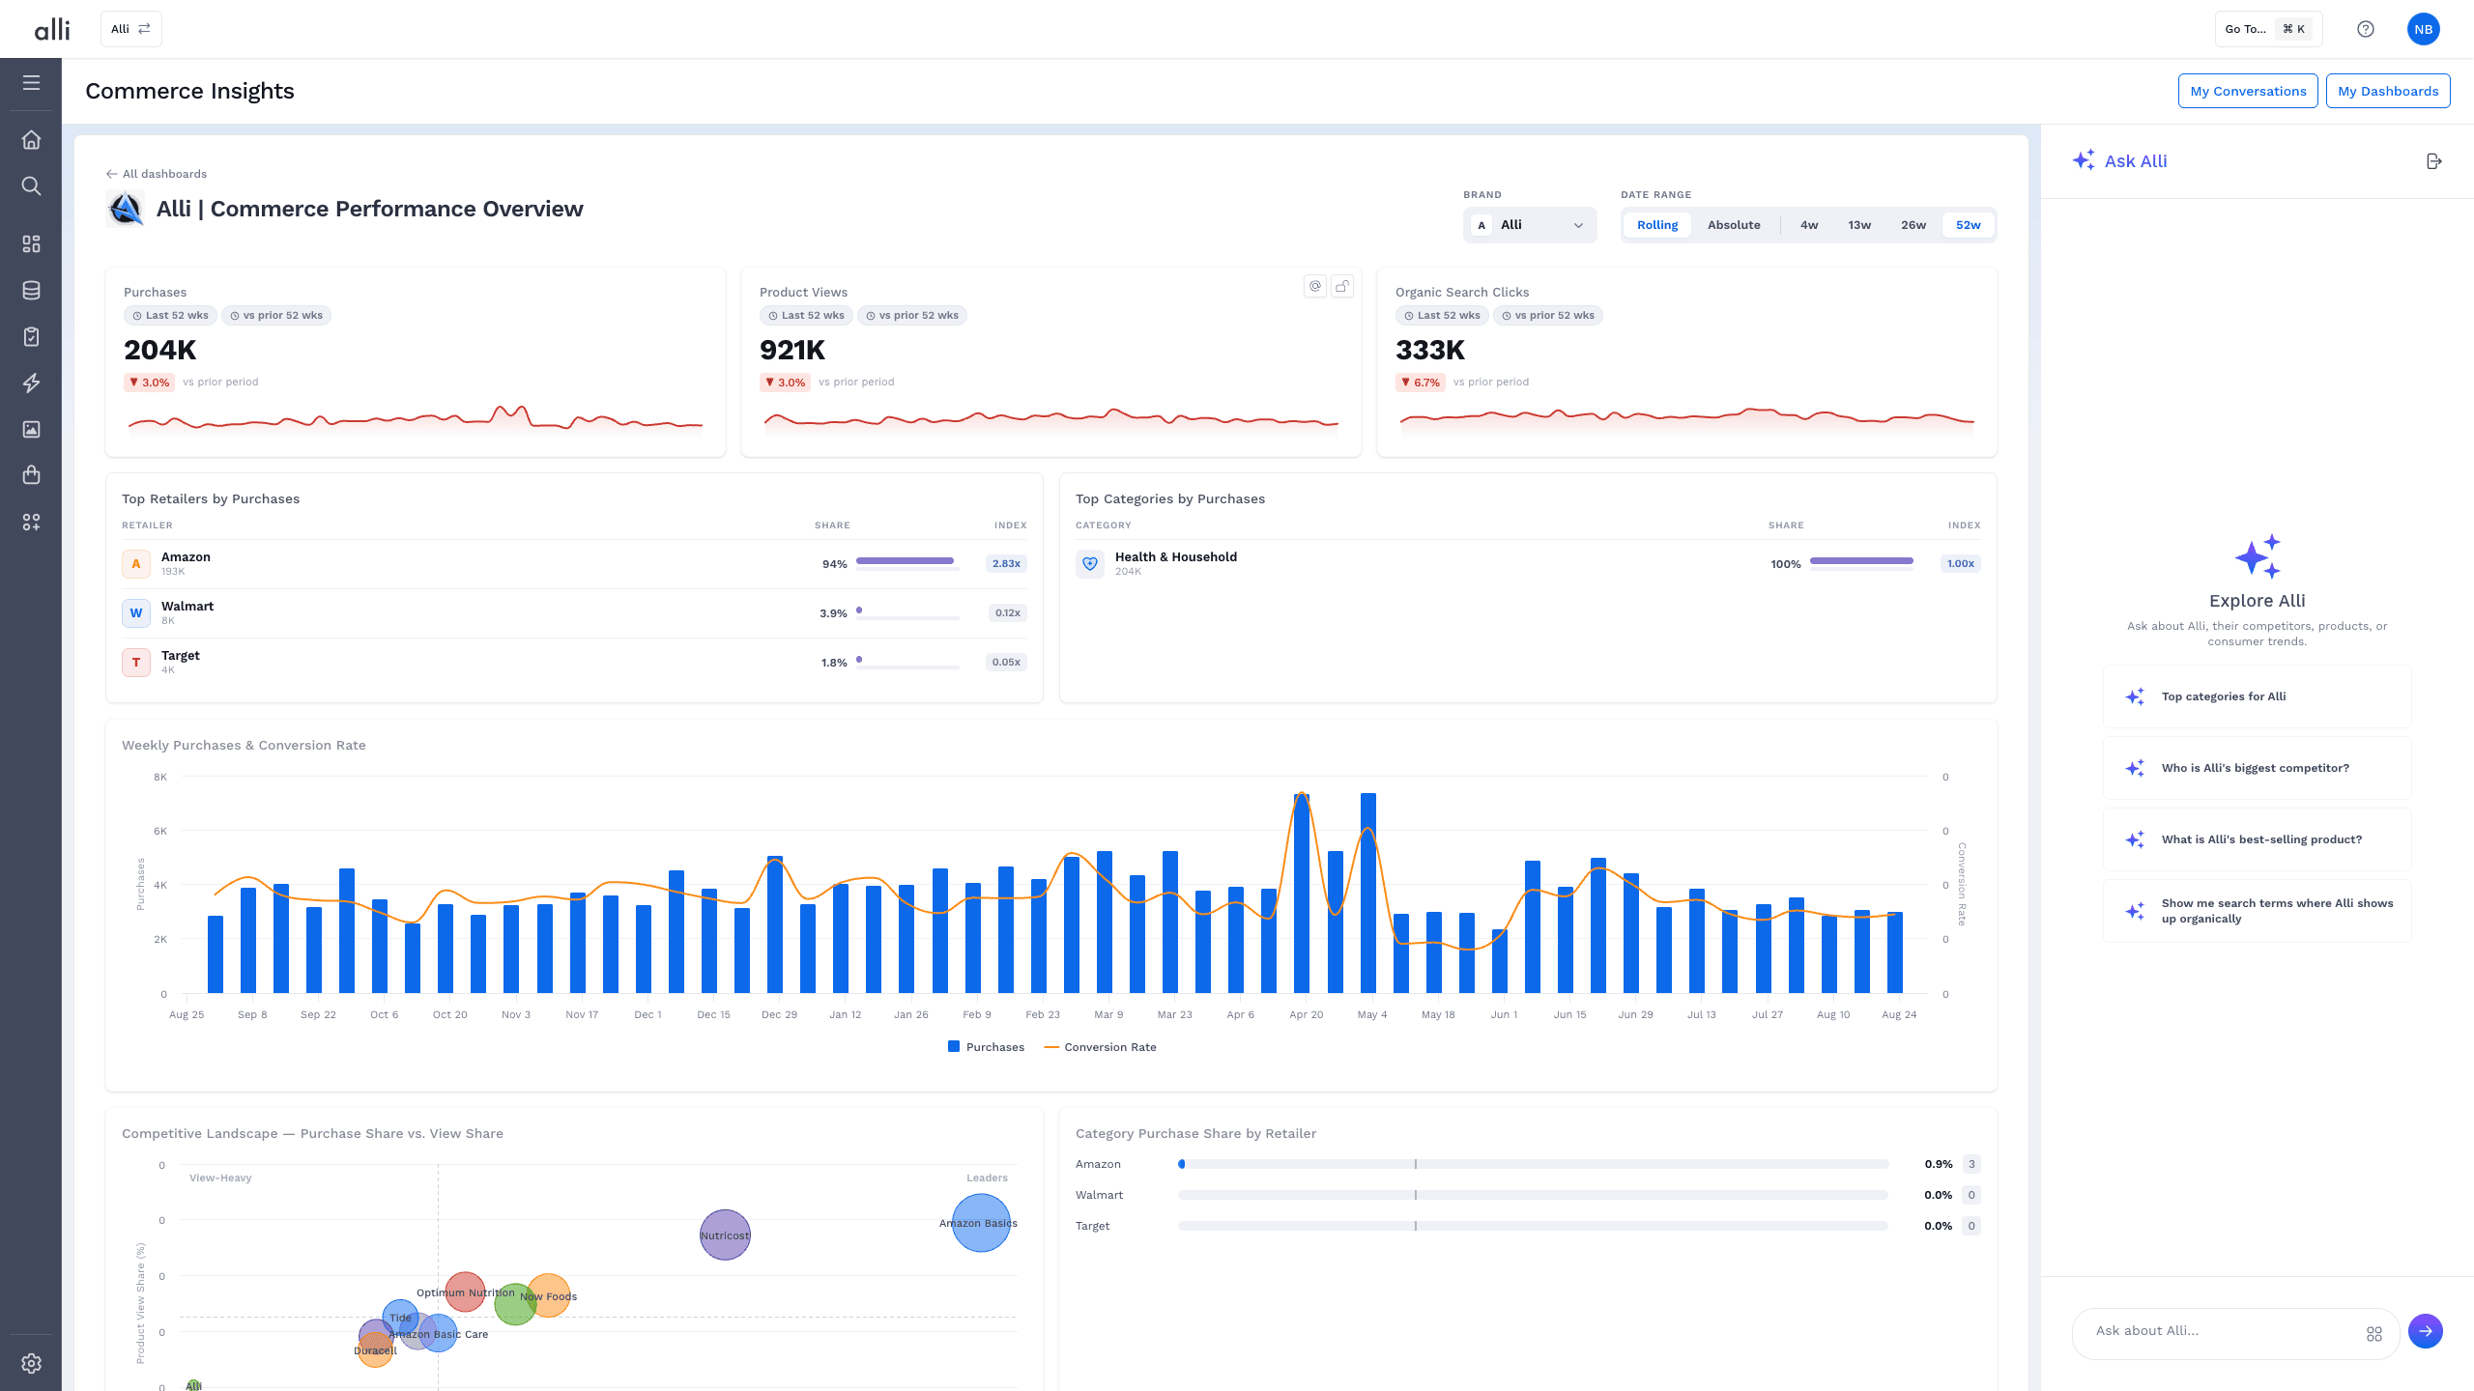The image size is (2474, 1391).
Task: Open the Alli client switcher at top
Action: point(131,29)
